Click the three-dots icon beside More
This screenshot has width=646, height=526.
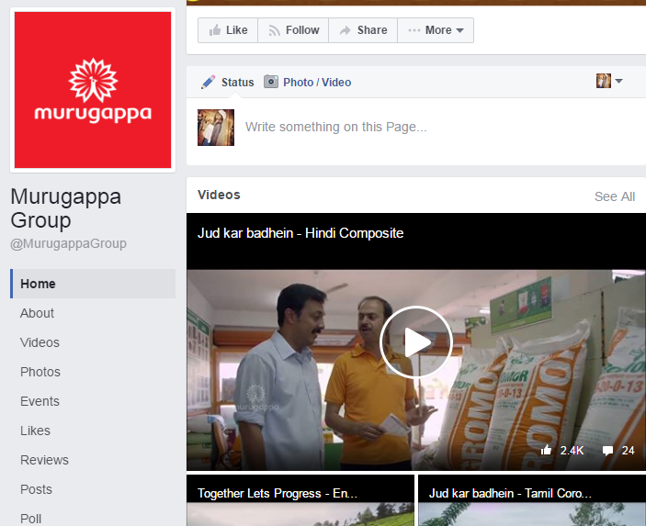tap(414, 30)
